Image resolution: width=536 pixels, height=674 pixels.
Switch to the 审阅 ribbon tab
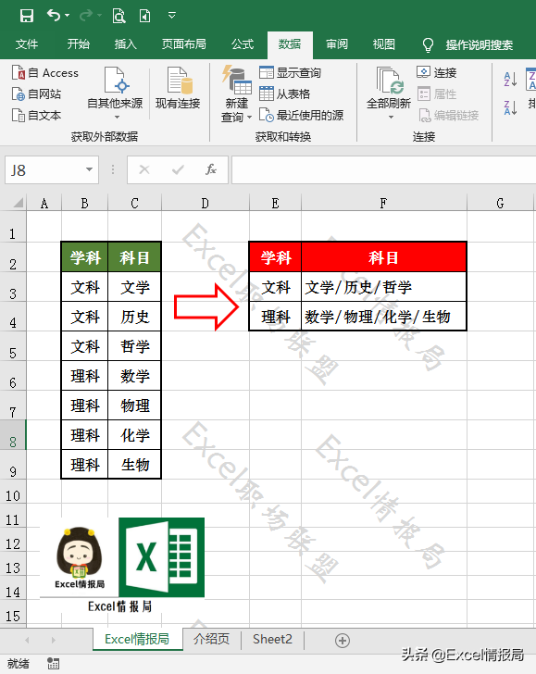(x=337, y=44)
